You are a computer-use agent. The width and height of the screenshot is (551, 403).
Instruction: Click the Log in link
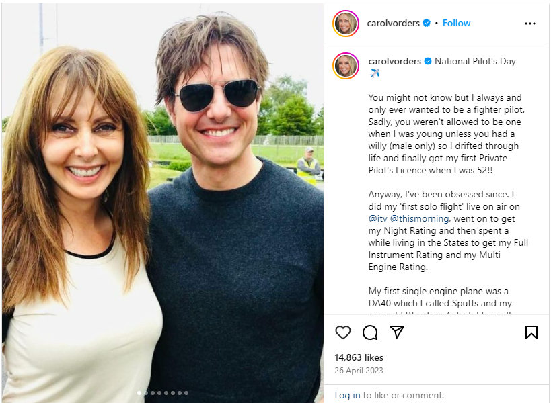point(347,395)
